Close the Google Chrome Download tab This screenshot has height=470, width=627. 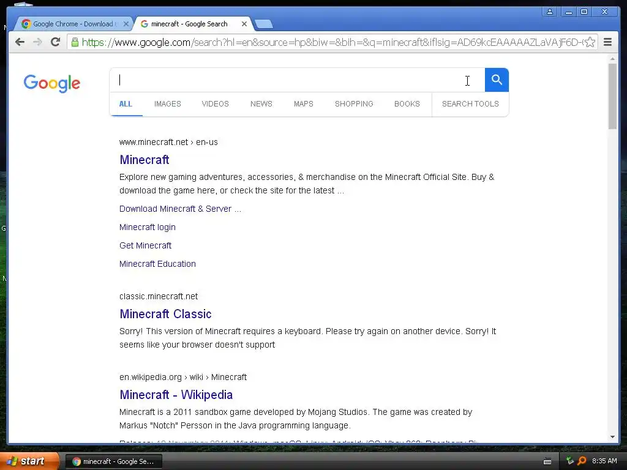tap(126, 24)
